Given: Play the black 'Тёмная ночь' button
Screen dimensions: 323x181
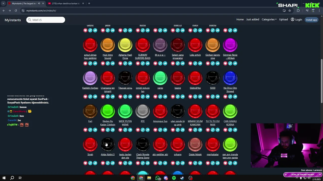Looking at the screenshot, I should [x=125, y=78].
